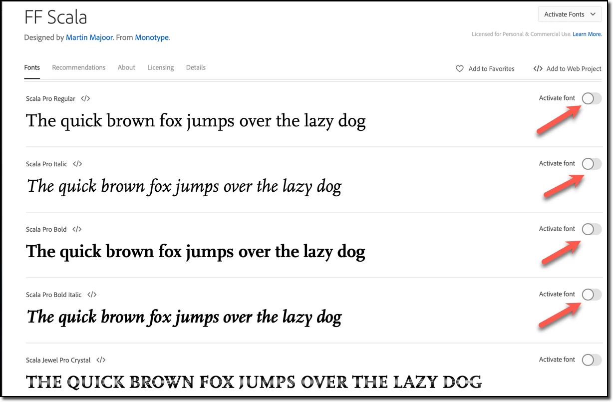Click the 'Scala Pro Bold' font name label
The image size is (613, 402).
[x=46, y=230]
